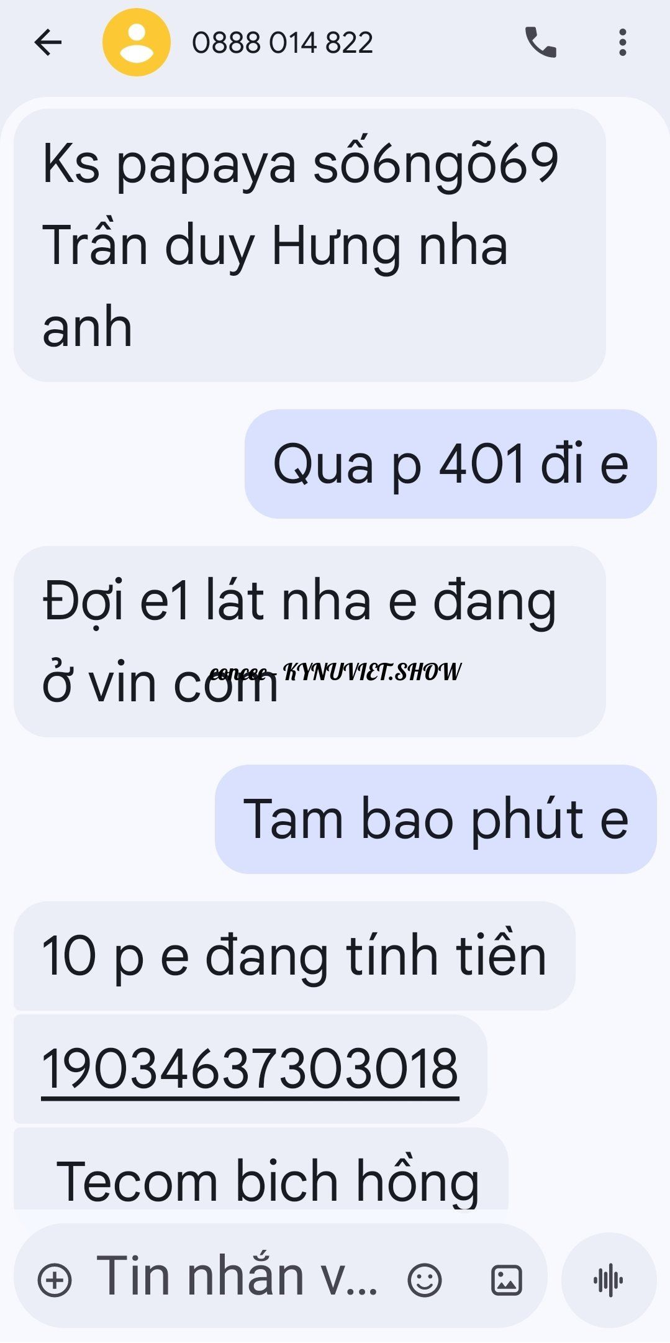The height and width of the screenshot is (1343, 670).
Task: Select the "10 p e đang tính tiền" message
Action: tap(294, 956)
